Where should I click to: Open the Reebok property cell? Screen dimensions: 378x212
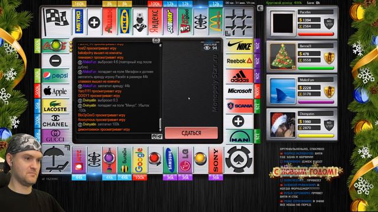point(239,61)
